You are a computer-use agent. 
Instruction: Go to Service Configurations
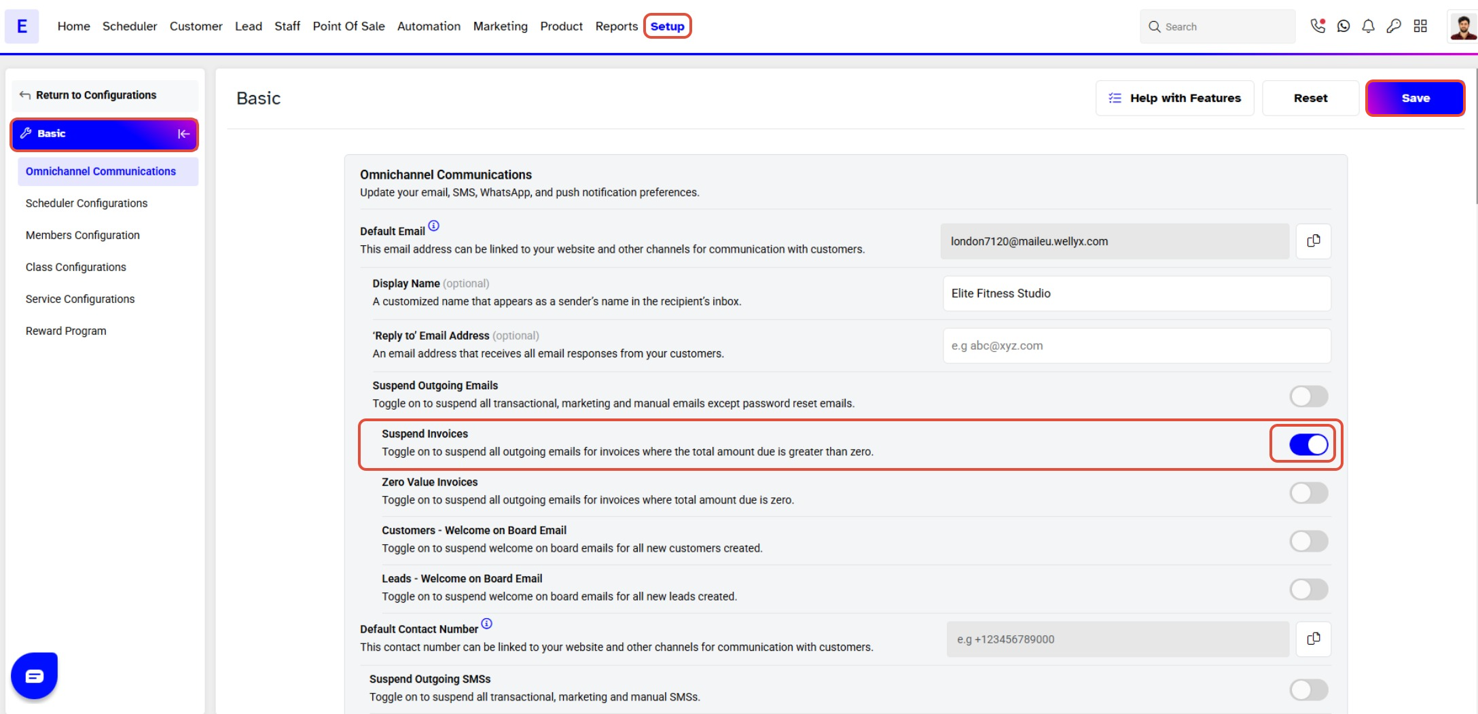click(x=79, y=299)
